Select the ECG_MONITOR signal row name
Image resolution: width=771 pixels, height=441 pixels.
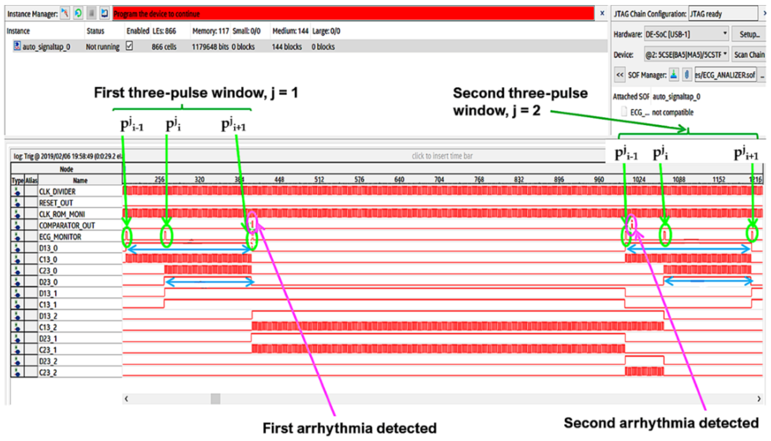(60, 237)
